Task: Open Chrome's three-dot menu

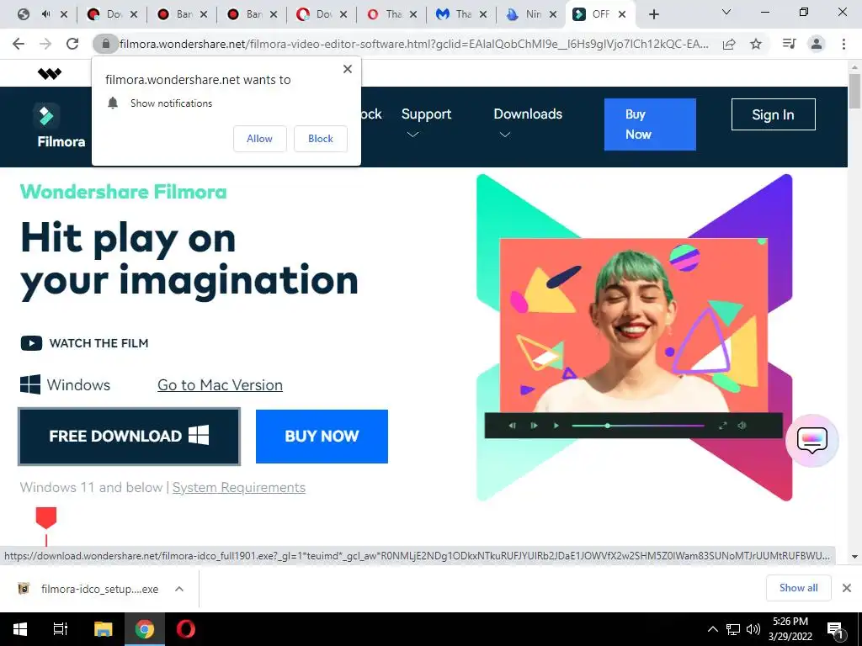Action: pos(843,44)
